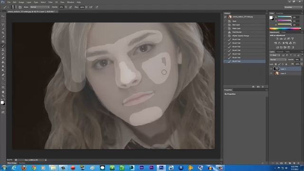Select the Rectangular Marquee tool

tap(3, 20)
